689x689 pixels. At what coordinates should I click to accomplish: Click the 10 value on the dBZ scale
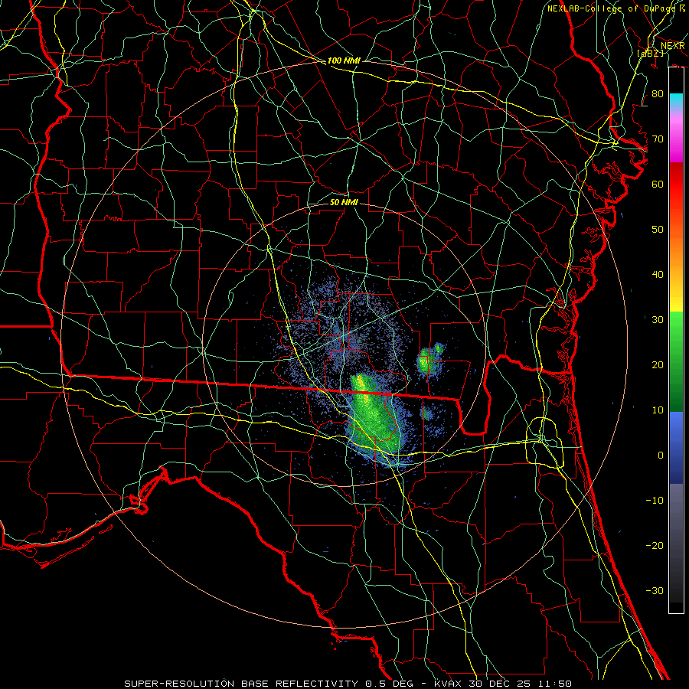[x=658, y=410]
